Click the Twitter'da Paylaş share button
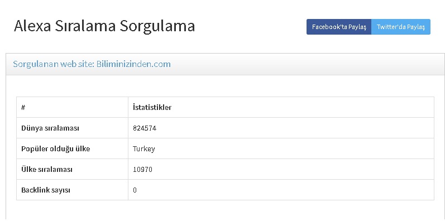The width and height of the screenshot is (445, 221). click(401, 27)
